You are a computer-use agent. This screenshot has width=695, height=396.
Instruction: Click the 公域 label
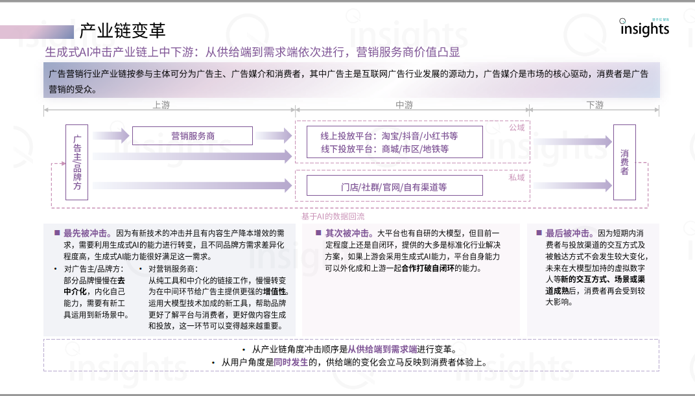517,128
